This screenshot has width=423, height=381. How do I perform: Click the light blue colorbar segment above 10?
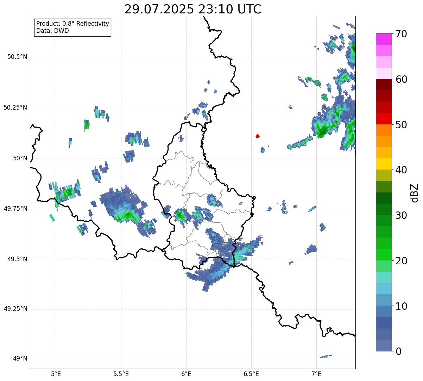coord(384,300)
